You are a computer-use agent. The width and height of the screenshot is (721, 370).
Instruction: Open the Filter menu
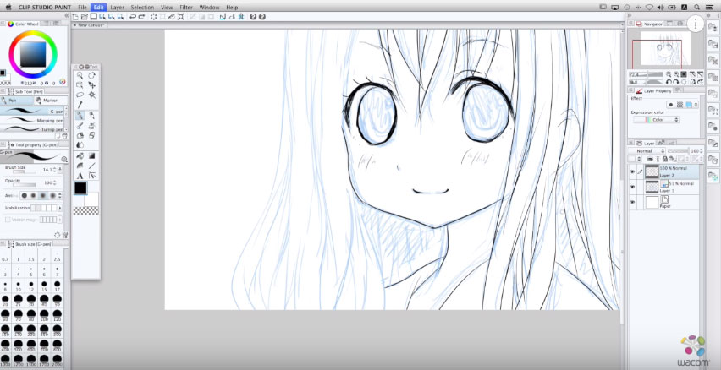click(x=185, y=7)
